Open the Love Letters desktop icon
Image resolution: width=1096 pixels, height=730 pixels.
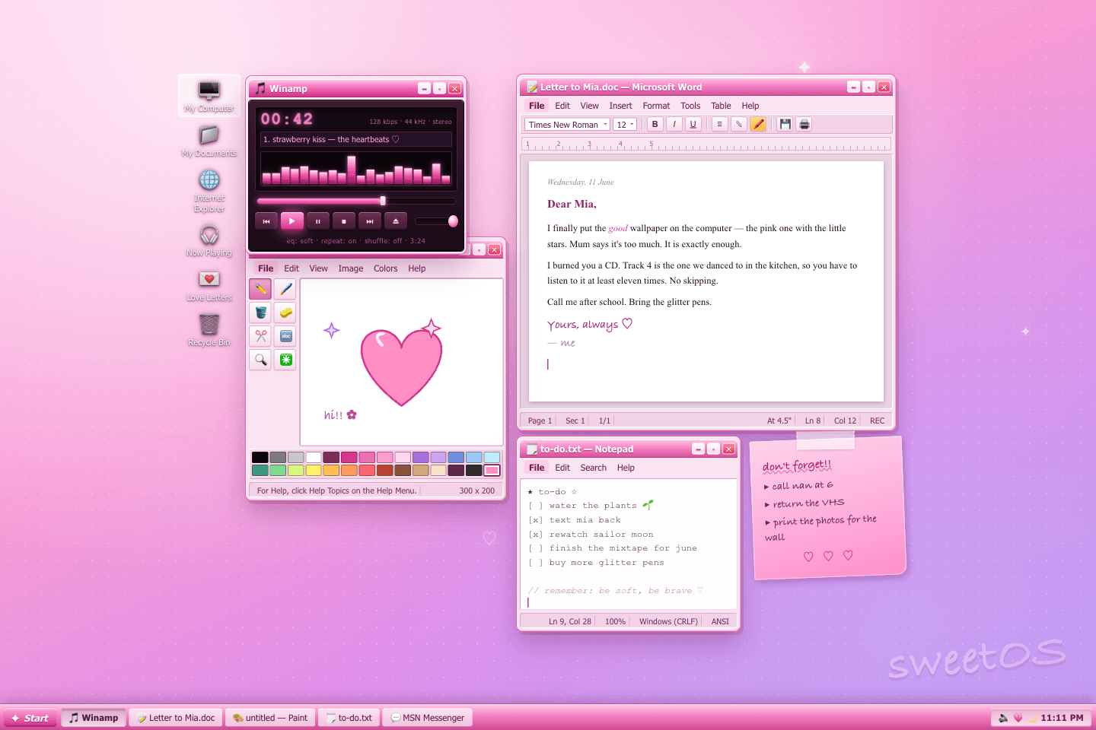pyautogui.click(x=209, y=285)
